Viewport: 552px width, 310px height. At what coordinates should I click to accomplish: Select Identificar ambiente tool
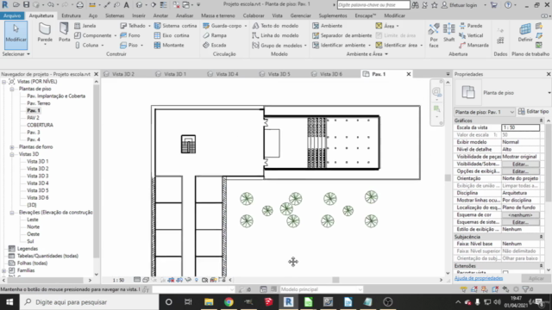pos(339,45)
